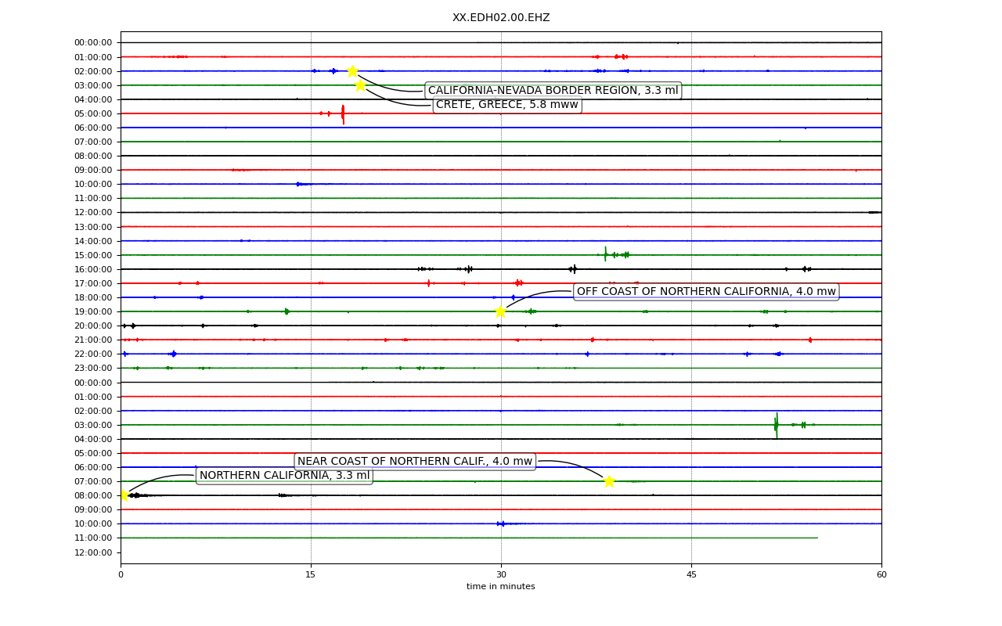Screen dimensions: 1002x626
Task: Click the Off Coast of Northern California star
Action: click(x=500, y=311)
